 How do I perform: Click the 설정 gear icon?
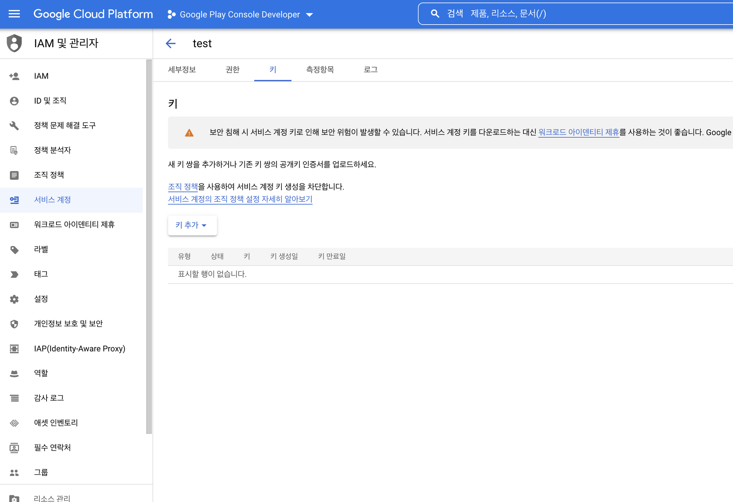pos(14,299)
